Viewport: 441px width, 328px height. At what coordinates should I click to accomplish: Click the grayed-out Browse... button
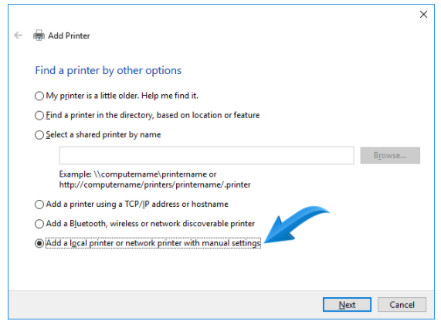click(x=390, y=155)
